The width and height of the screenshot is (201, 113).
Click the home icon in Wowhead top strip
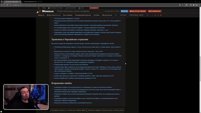click(x=39, y=8)
